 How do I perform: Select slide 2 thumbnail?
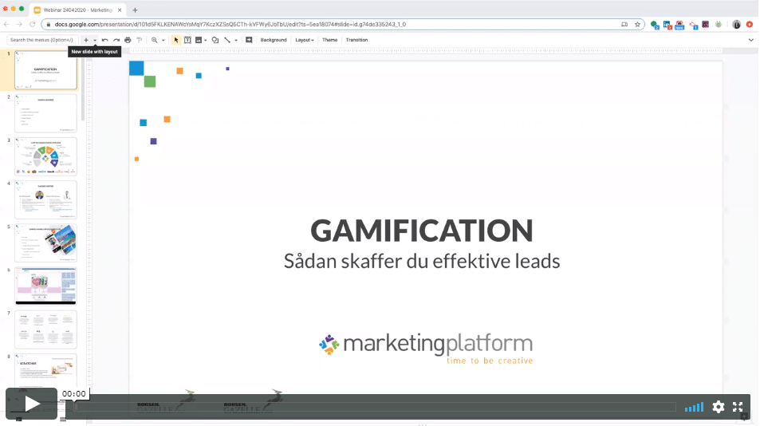(45, 113)
